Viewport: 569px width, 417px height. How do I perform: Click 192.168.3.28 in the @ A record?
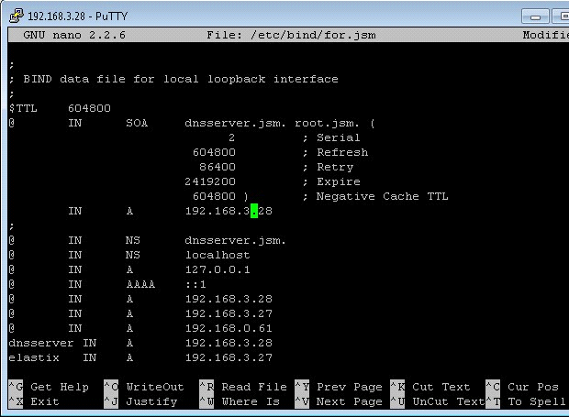229,299
